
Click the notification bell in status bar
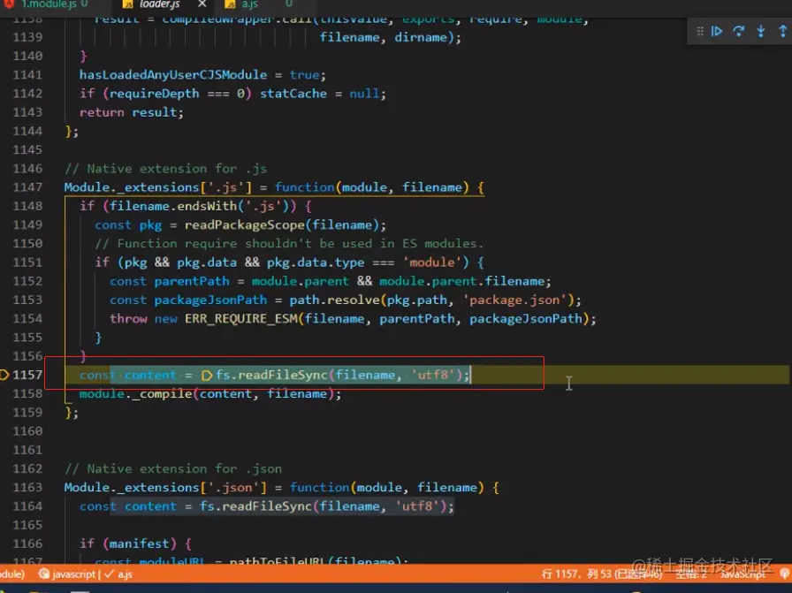[x=784, y=574]
